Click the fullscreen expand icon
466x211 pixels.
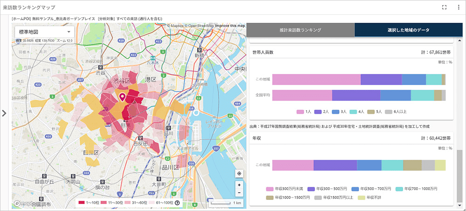(x=444, y=7)
